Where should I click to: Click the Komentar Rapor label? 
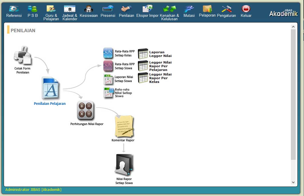(123, 140)
